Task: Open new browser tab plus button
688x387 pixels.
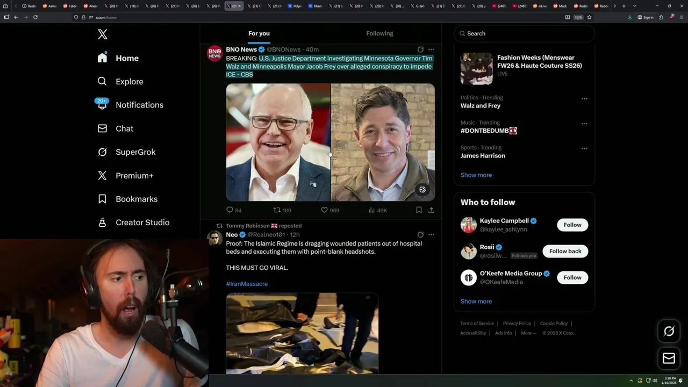Action: (x=623, y=6)
